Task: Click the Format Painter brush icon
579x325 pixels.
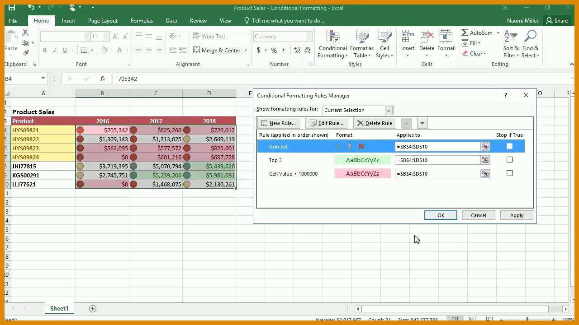Action: coord(25,53)
